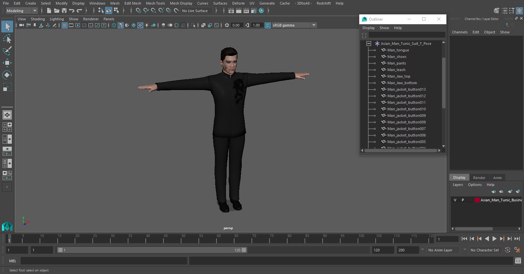Choose the Move tool
The image size is (524, 274).
click(x=7, y=63)
